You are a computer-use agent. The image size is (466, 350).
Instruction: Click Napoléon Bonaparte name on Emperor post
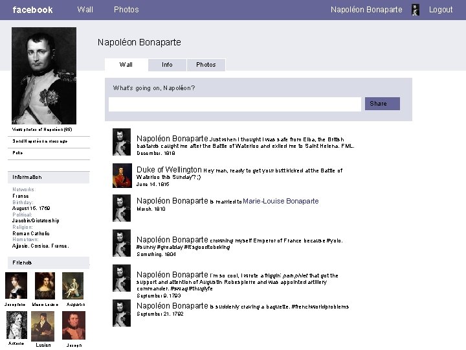coord(172,240)
